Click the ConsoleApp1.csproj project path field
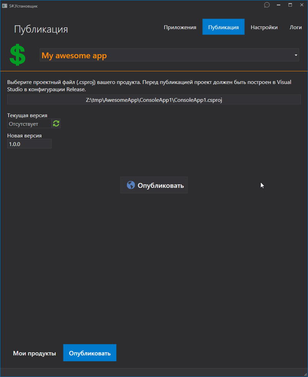 pyautogui.click(x=154, y=100)
